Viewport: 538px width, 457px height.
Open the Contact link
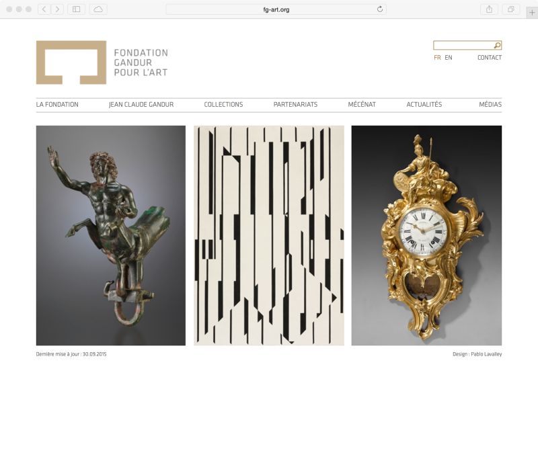tap(490, 58)
